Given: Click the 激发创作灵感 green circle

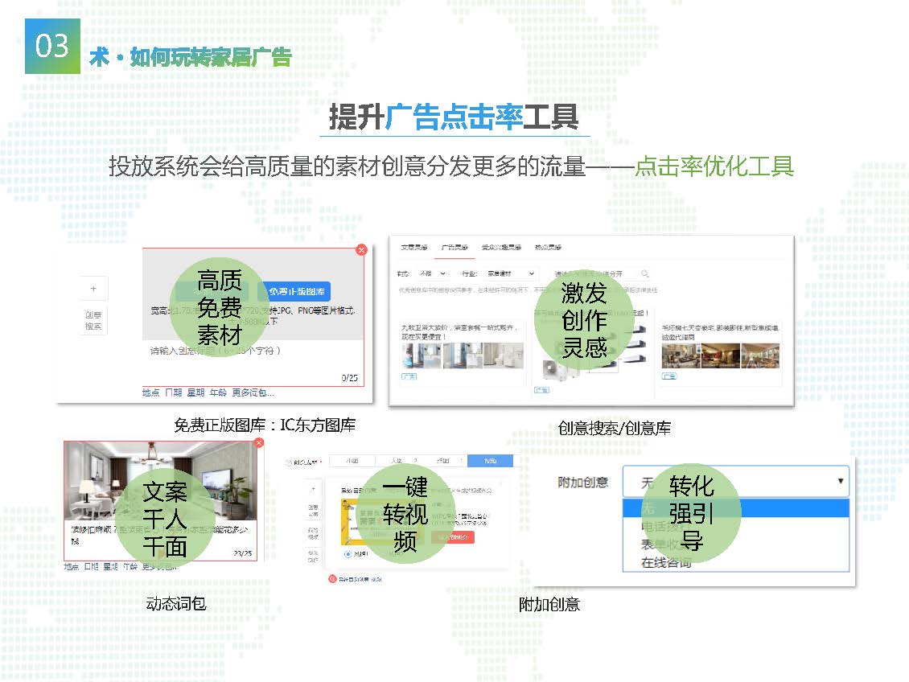Looking at the screenshot, I should pos(584,320).
